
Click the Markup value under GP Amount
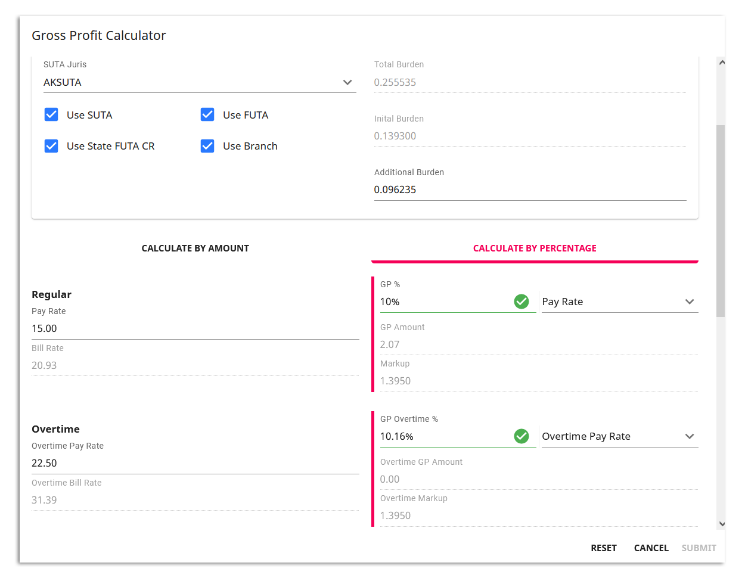pyautogui.click(x=395, y=381)
